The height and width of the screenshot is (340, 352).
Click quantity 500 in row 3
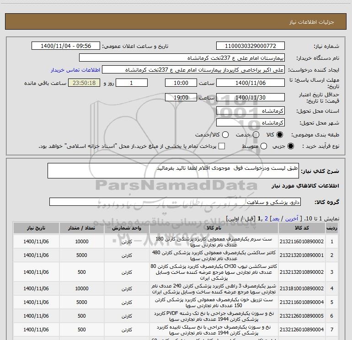coord(81,272)
